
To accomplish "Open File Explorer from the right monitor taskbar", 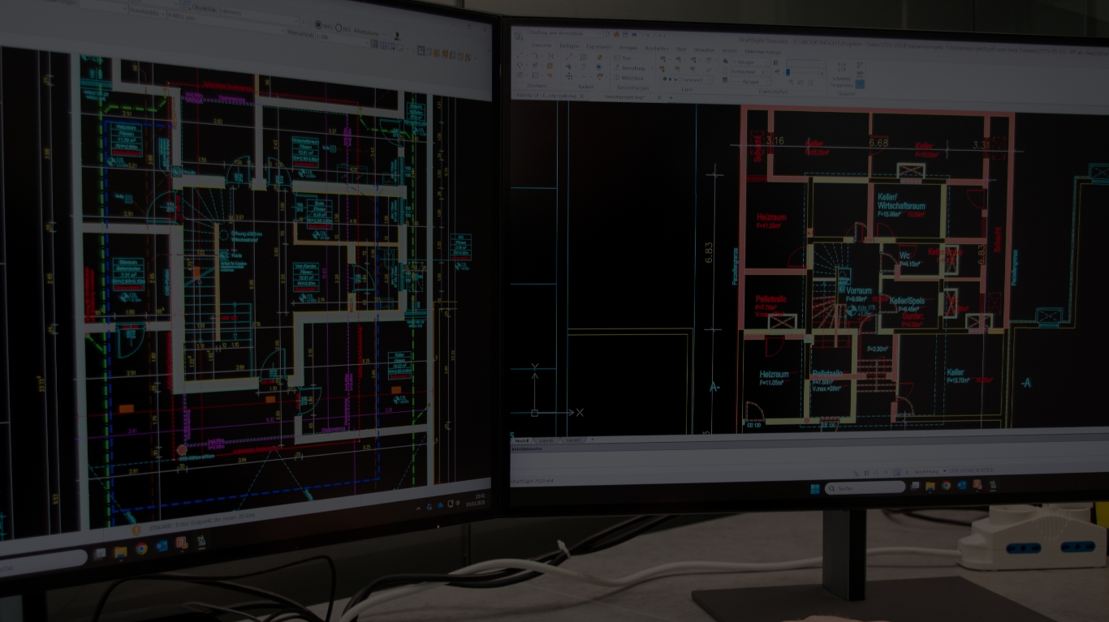I will click(x=930, y=486).
